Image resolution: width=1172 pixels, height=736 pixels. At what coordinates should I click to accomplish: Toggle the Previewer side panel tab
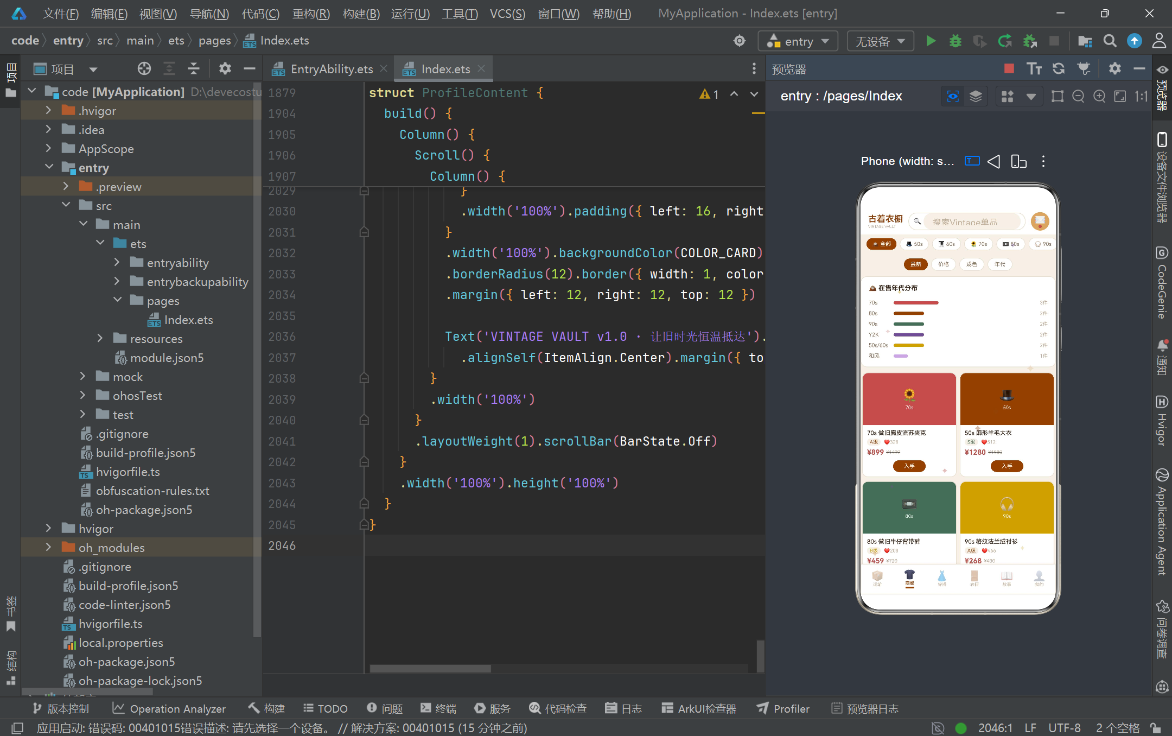point(1162,87)
